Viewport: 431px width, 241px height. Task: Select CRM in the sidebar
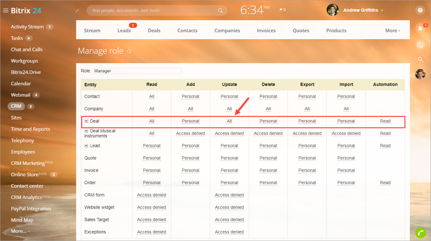(x=16, y=106)
